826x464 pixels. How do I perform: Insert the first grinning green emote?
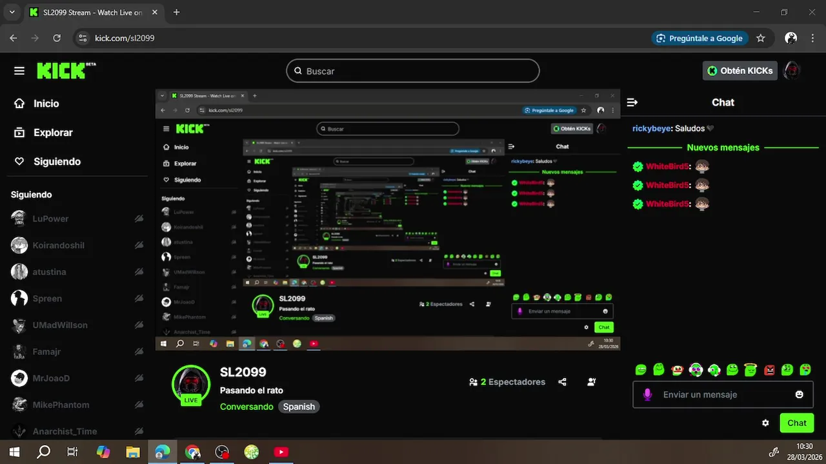click(641, 370)
